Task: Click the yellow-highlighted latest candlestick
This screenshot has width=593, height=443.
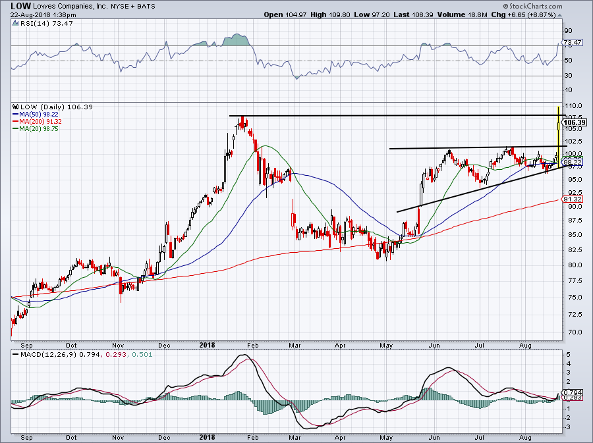Action: pyautogui.click(x=559, y=137)
